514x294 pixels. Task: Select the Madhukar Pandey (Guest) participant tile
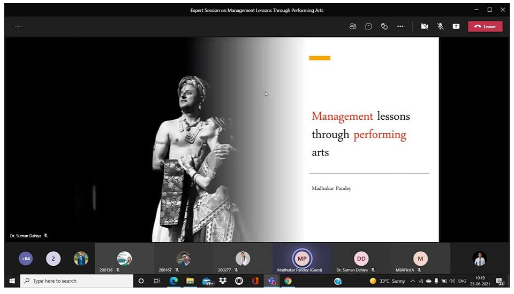pos(302,259)
